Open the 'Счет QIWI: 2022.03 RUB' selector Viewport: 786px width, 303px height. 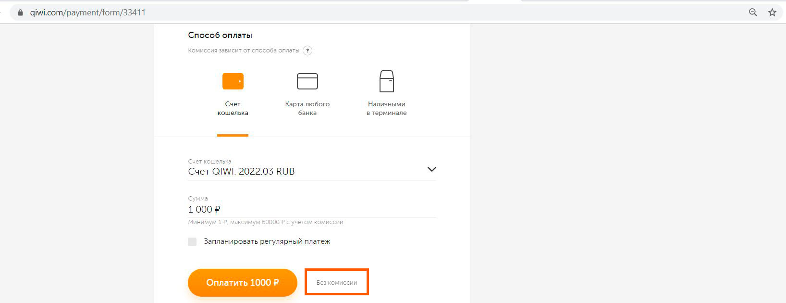click(x=241, y=172)
